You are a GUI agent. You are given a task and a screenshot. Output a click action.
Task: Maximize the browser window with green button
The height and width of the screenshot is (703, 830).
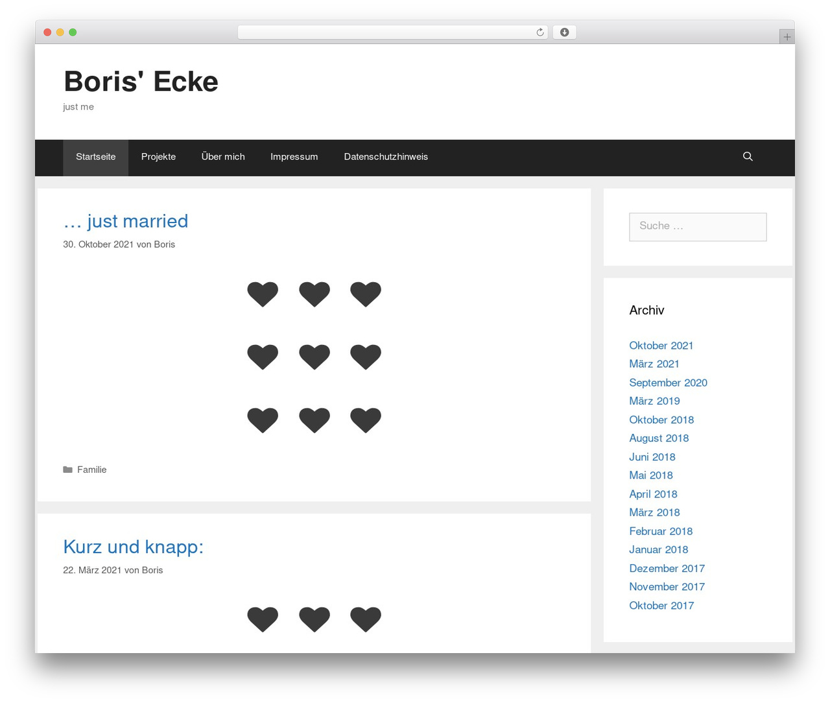pos(73,32)
